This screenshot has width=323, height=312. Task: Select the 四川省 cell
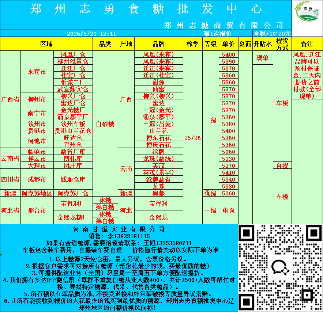[x=10, y=179]
